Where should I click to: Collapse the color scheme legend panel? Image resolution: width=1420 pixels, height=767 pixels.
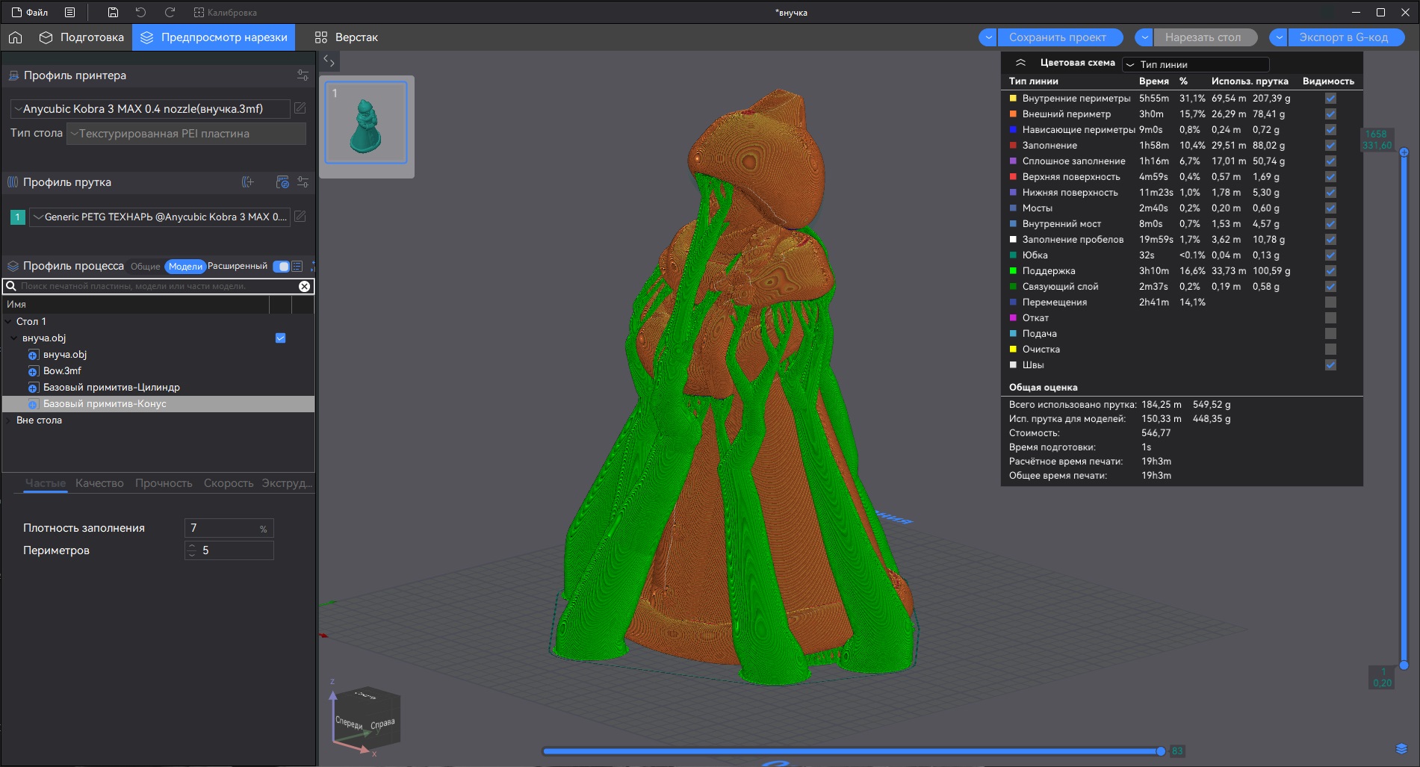1020,63
